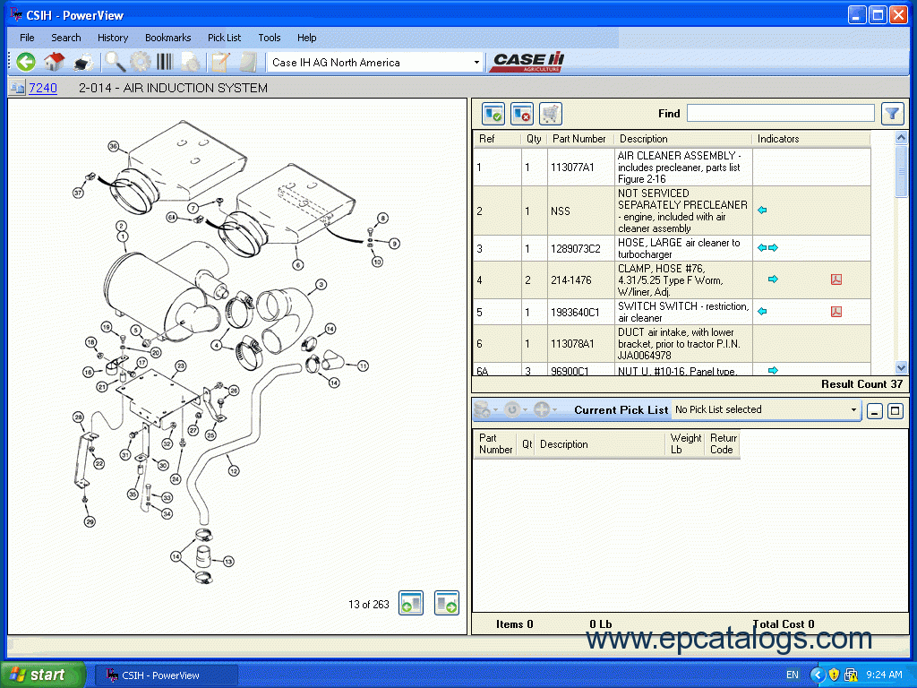Go to previous figure page icon

[x=411, y=603]
